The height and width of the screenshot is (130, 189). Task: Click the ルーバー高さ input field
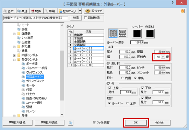point(137,43)
